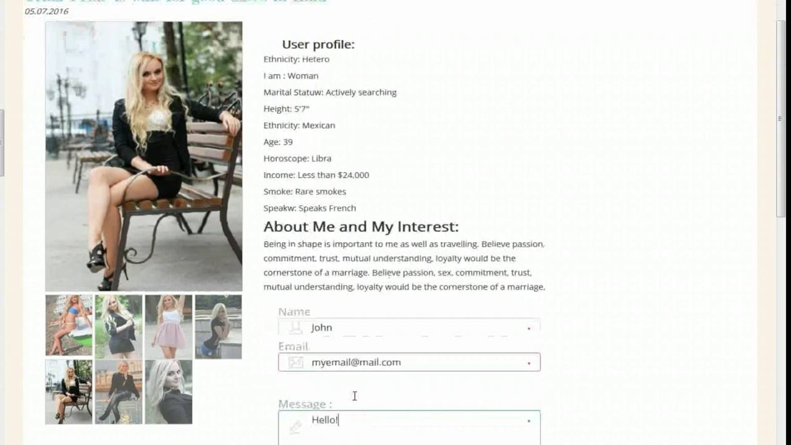791x445 pixels.
Task: Select the close-up portrait thumbnail
Action: [x=169, y=392]
